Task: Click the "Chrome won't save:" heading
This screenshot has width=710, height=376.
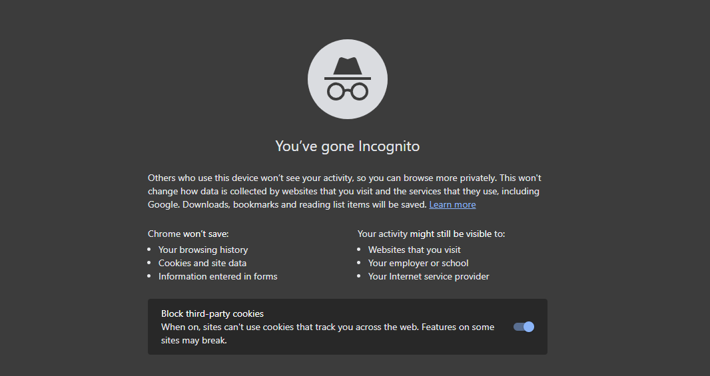Action: click(188, 234)
